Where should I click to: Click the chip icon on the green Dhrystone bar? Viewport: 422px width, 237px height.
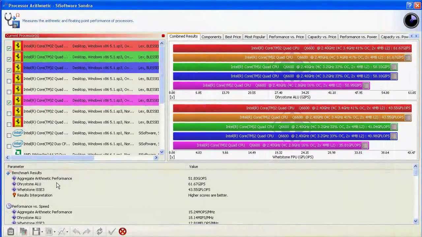tap(394, 67)
